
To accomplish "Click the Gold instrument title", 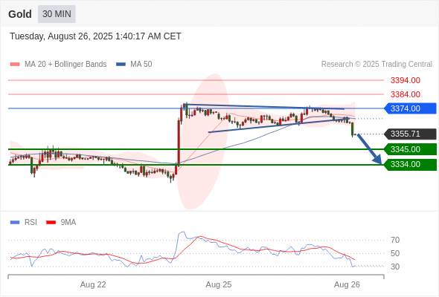I will tap(20, 14).
